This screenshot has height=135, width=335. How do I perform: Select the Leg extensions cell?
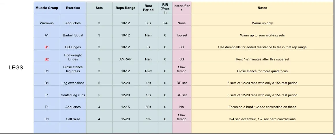coord(73,83)
